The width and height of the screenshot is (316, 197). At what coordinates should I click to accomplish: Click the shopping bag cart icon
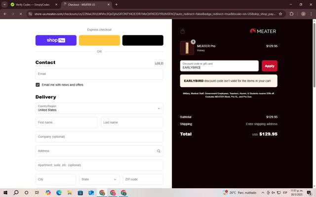tap(183, 31)
